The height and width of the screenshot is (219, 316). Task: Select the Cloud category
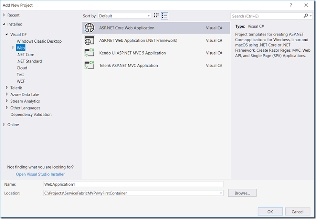[22, 68]
